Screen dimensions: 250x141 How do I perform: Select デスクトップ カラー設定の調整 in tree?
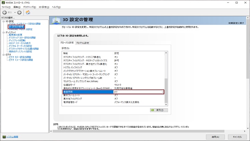pos(22,38)
